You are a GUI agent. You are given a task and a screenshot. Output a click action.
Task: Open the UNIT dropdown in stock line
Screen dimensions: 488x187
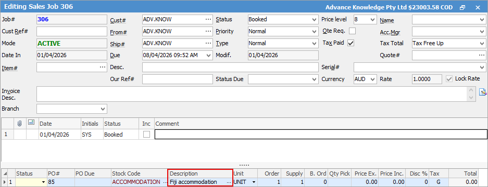click(x=254, y=182)
